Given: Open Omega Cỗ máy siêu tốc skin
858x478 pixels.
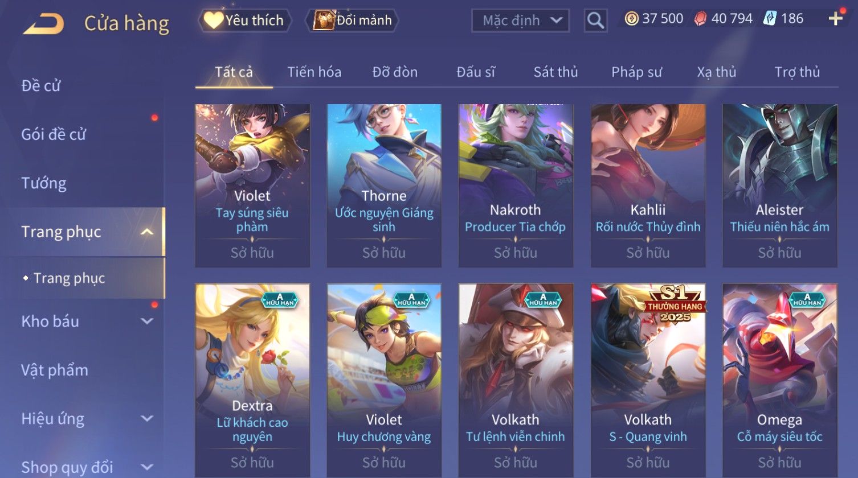Looking at the screenshot, I should click(x=780, y=380).
